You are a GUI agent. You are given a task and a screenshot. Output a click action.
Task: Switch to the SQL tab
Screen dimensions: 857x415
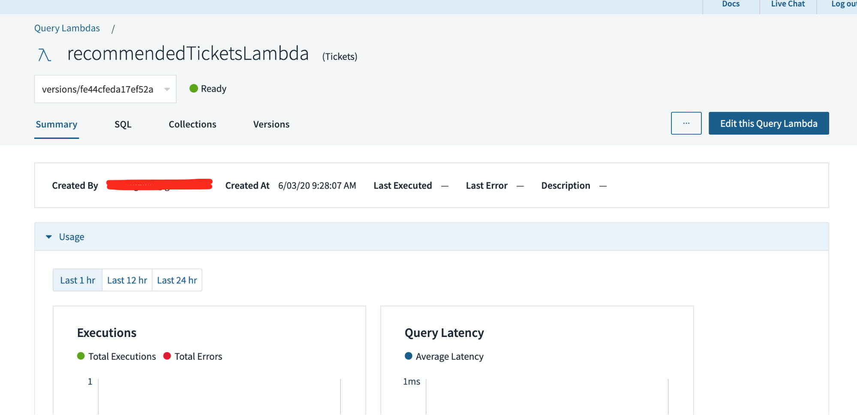[x=123, y=124]
